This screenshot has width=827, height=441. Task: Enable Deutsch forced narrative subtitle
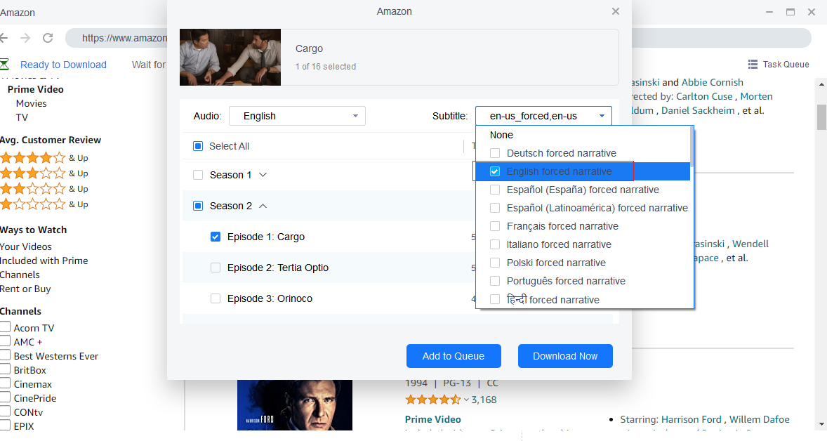click(x=495, y=153)
